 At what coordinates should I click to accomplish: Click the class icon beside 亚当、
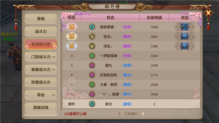click(x=92, y=36)
